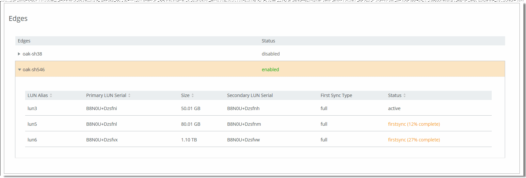Expand the oak-sh38 edge row

coord(19,54)
